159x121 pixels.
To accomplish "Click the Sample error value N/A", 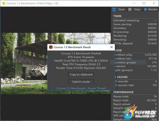I will (x=154, y=120).
